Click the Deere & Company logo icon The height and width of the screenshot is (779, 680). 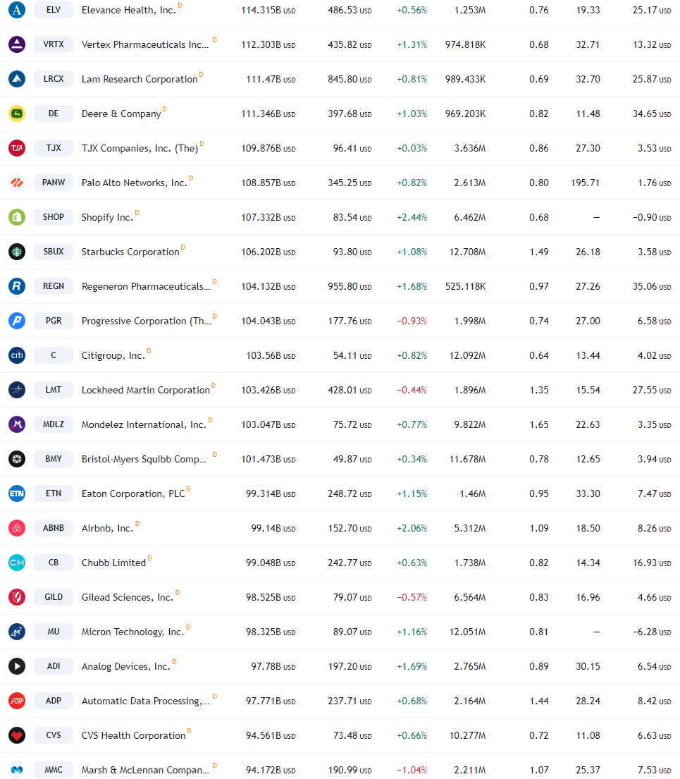point(17,114)
